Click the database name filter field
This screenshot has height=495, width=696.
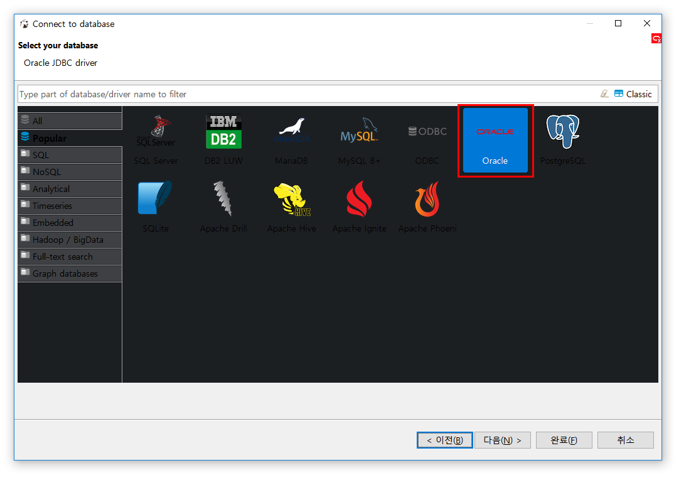coord(306,94)
